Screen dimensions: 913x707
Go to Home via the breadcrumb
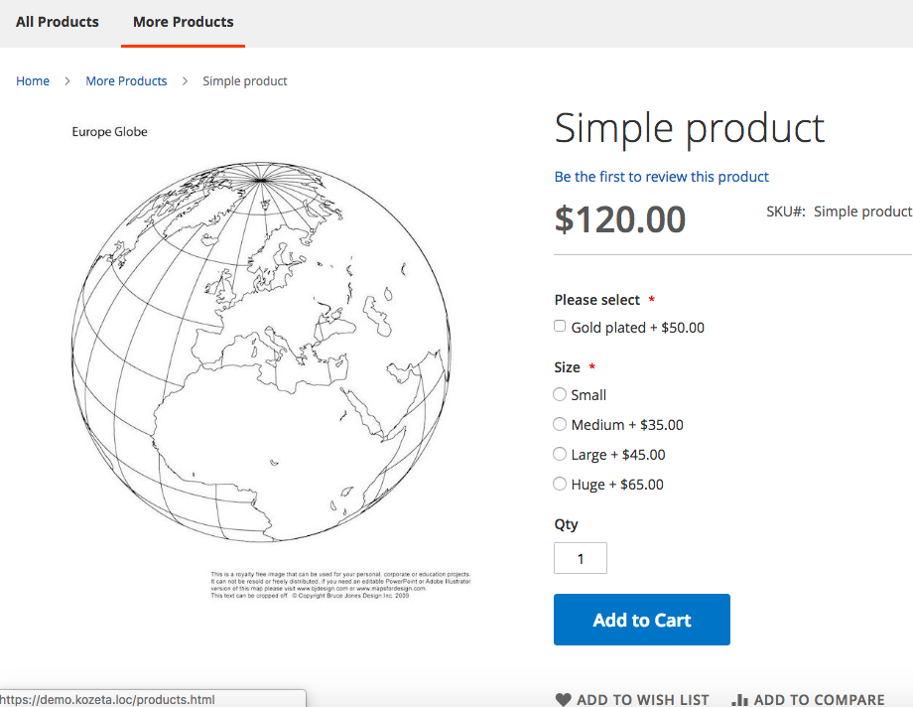click(x=33, y=81)
